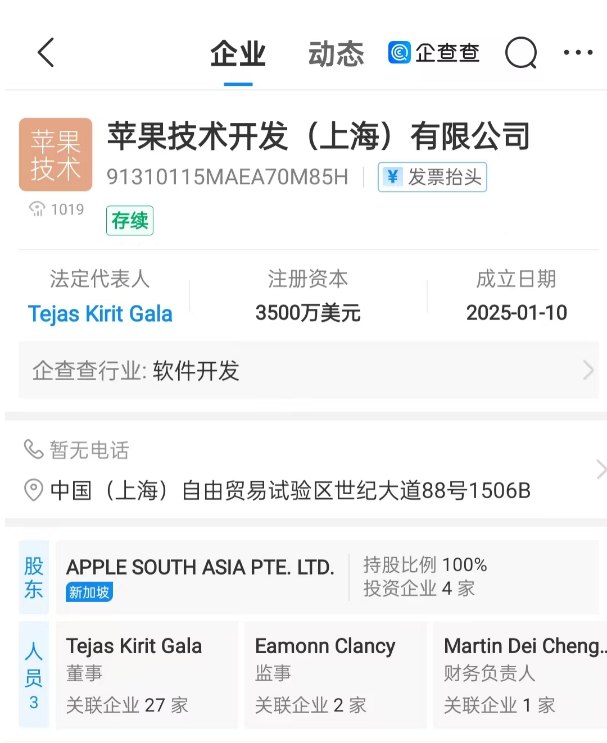The height and width of the screenshot is (743, 607).
Task: Tap the location pin icon
Action: tap(34, 490)
